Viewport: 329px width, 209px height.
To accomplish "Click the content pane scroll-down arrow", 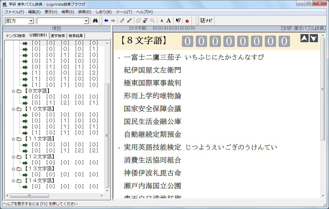I will [x=323, y=196].
